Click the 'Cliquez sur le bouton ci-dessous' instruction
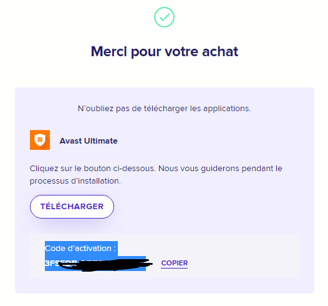The height and width of the screenshot is (306, 328). pyautogui.click(x=93, y=169)
